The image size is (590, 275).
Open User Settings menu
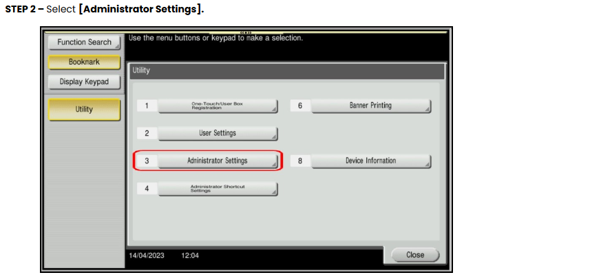[x=218, y=133]
